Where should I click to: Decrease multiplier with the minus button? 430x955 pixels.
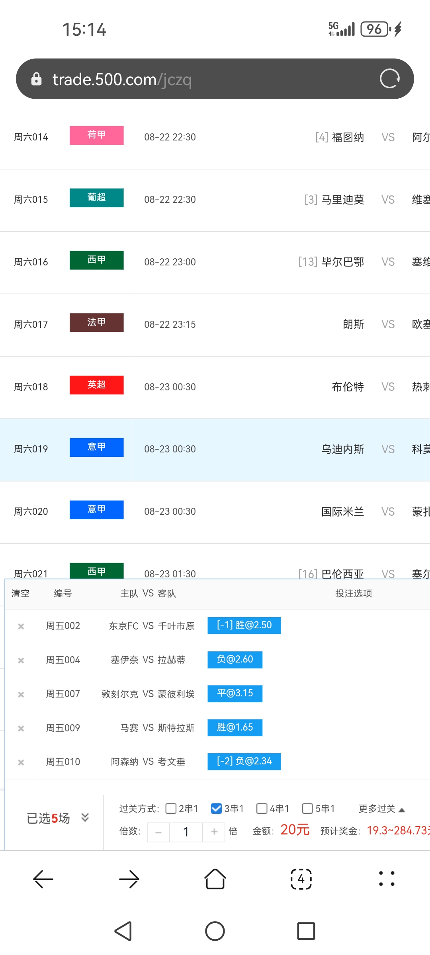pos(158,832)
